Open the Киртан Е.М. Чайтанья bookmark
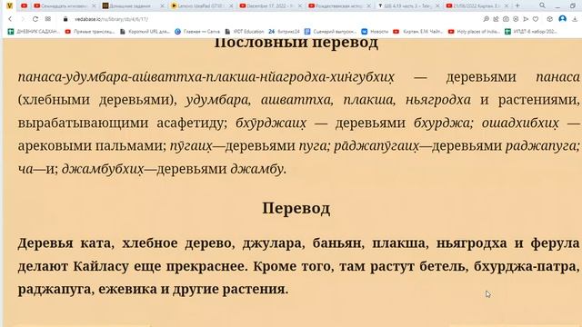This screenshot has height=327, width=582. point(418,32)
